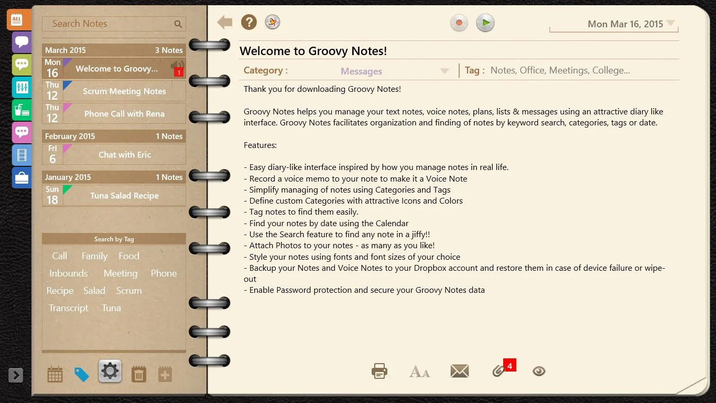Click the Search by Tag header
The width and height of the screenshot is (716, 403).
(x=114, y=239)
